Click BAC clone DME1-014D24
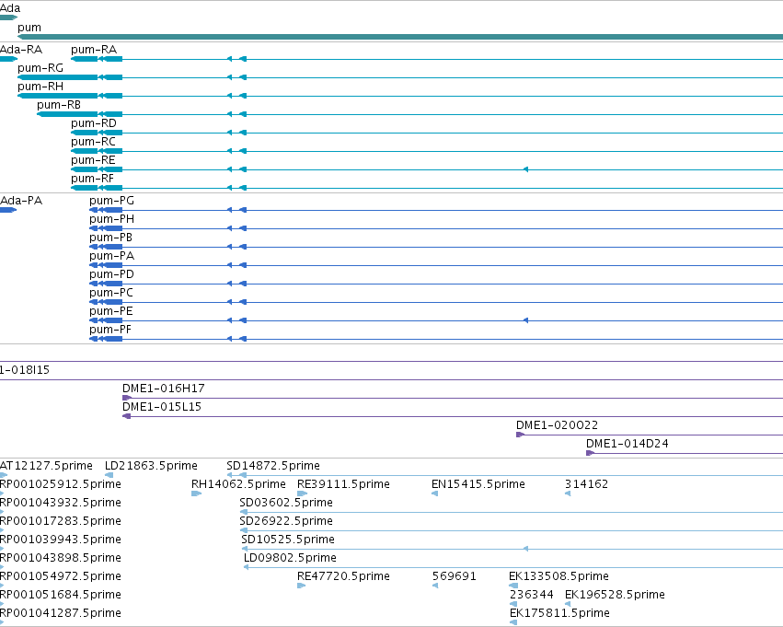The image size is (783, 627). (x=628, y=444)
